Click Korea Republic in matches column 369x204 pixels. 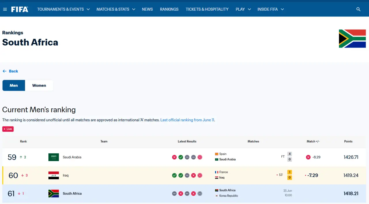[x=229, y=196]
